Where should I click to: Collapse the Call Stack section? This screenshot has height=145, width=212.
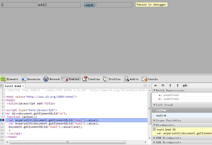(154, 105)
